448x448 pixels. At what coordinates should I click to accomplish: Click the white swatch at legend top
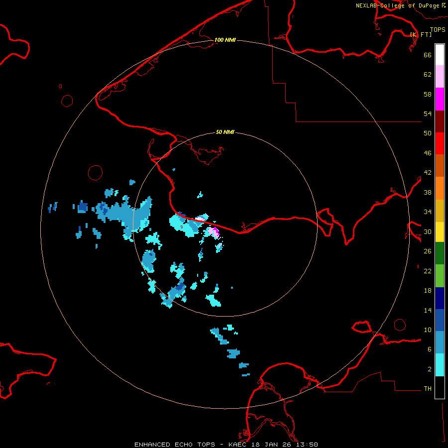click(440, 55)
